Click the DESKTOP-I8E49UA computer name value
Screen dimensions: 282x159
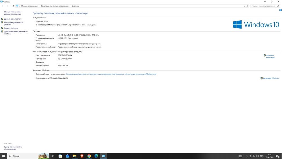(65, 55)
